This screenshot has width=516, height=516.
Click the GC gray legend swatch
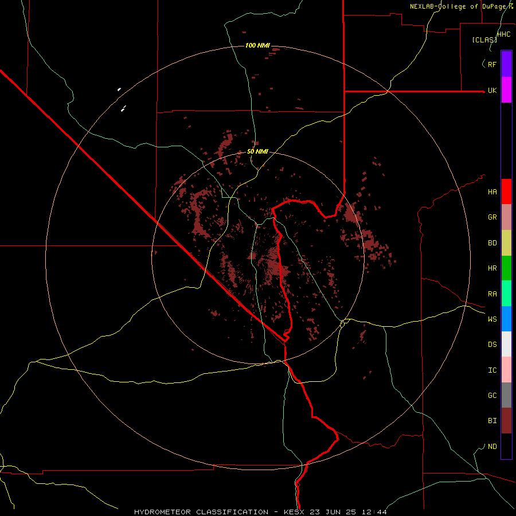click(506, 395)
